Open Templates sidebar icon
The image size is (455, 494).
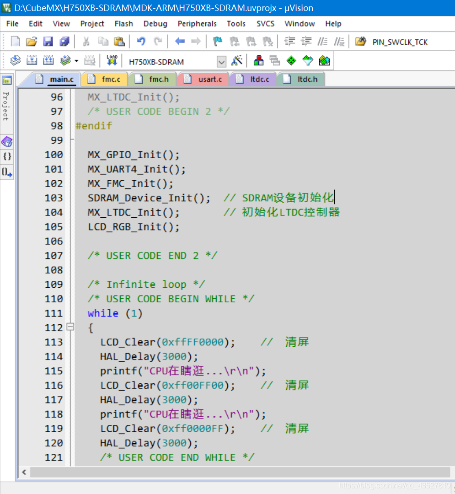pos(6,172)
